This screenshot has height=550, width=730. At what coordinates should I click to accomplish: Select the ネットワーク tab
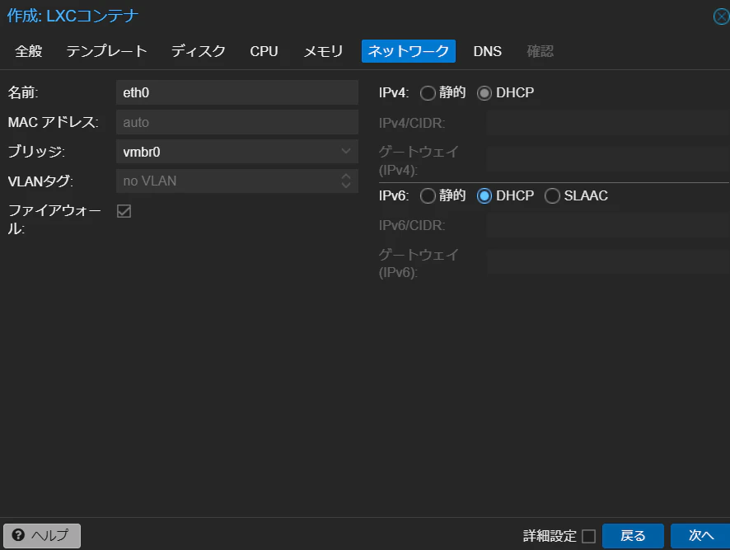click(409, 51)
